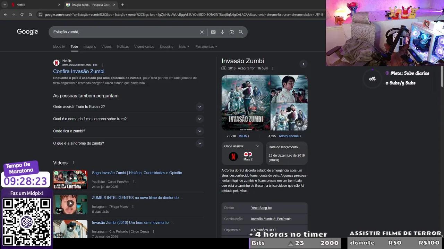Open the tab search dropdown arrow

(5, 5)
